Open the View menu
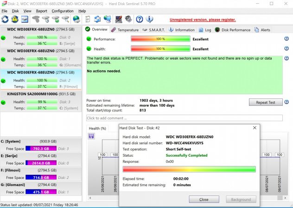 (x=27, y=11)
